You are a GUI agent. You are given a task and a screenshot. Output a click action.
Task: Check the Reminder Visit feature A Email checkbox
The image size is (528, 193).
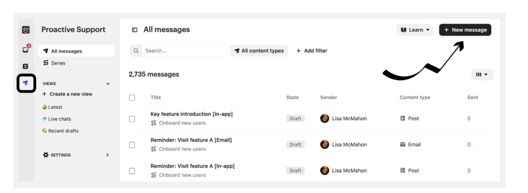point(132,145)
